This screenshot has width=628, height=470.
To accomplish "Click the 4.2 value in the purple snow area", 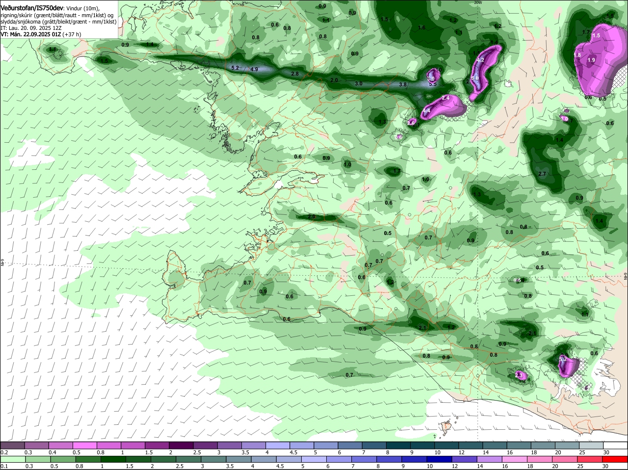I will point(481,60).
